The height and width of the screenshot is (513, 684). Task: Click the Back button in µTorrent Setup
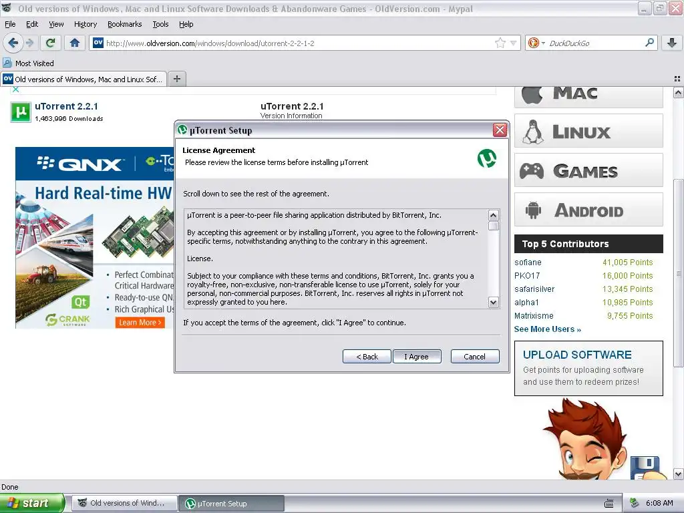pos(367,357)
